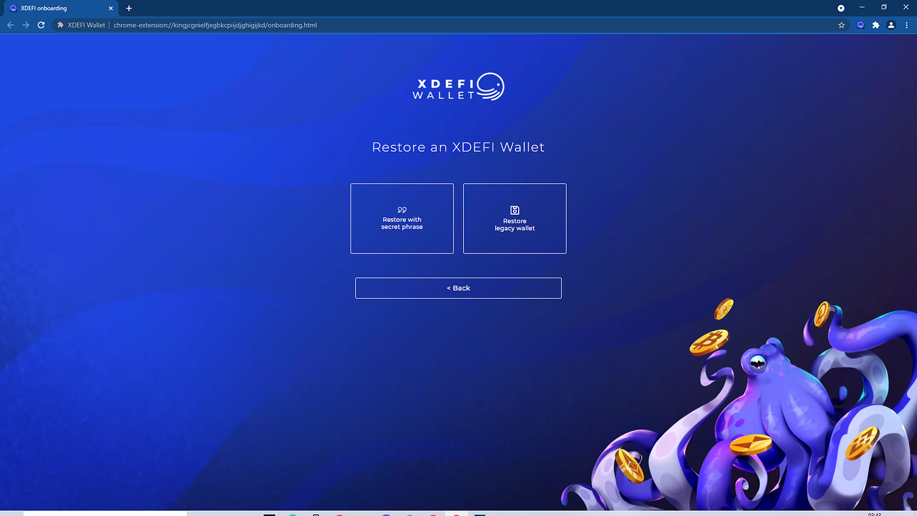
Task: Open the Chrome three-dot menu
Action: point(906,25)
